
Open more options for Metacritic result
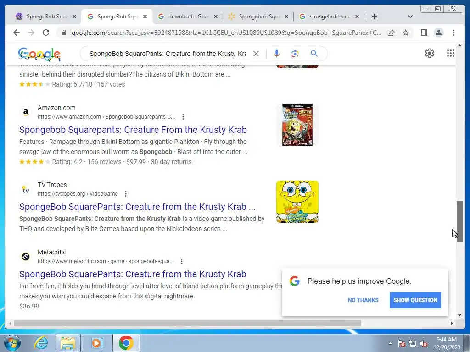182,261
